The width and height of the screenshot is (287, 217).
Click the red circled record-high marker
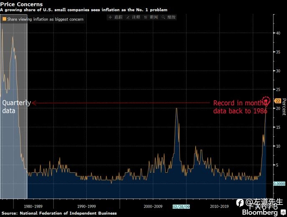click(x=266, y=101)
